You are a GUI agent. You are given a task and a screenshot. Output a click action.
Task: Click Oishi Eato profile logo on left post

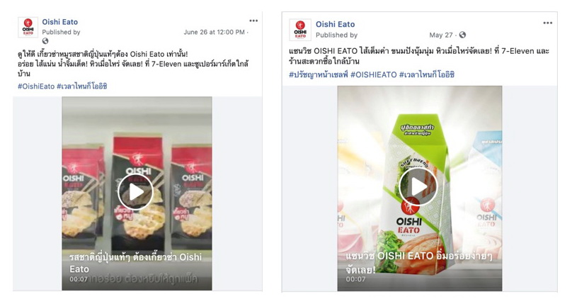coord(28,27)
